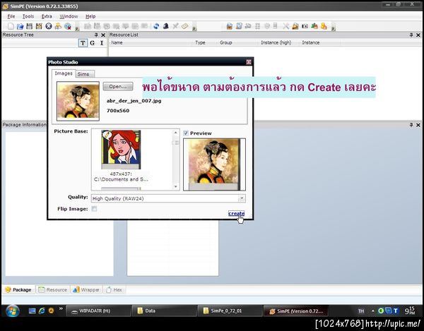Enable the Flip Image checkbox
Screen dimensions: 424x331
[94, 209]
